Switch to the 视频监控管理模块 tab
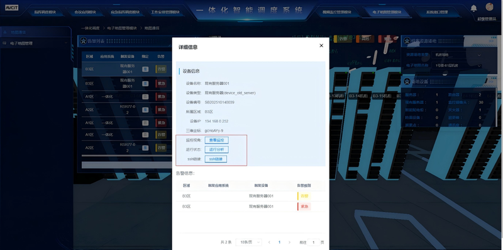This screenshot has width=503, height=250. tap(337, 12)
